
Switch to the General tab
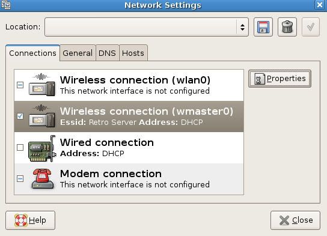(x=78, y=53)
